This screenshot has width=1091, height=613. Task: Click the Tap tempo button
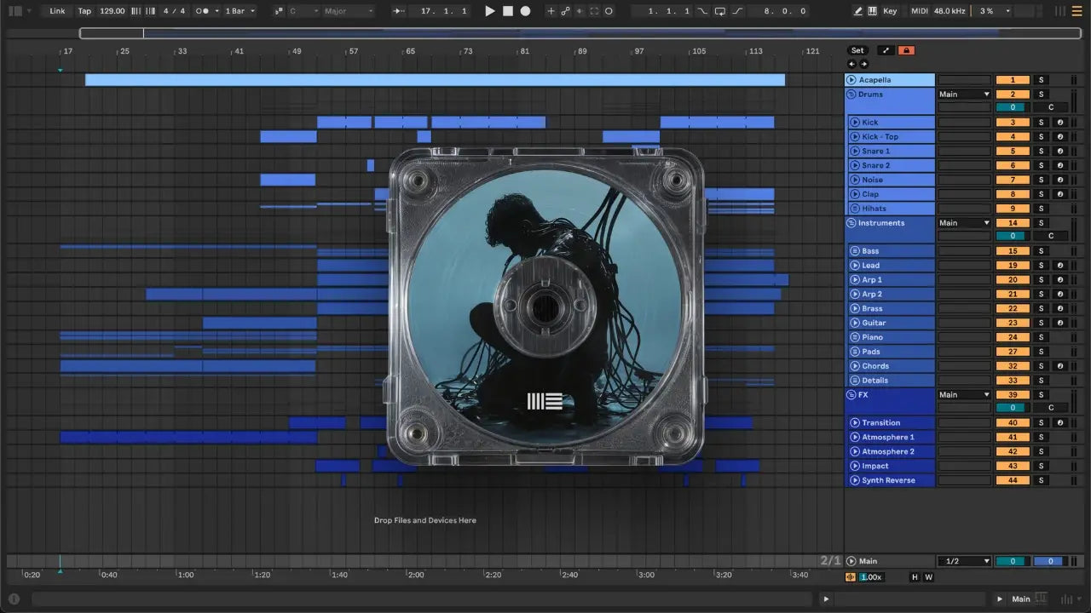pyautogui.click(x=84, y=11)
